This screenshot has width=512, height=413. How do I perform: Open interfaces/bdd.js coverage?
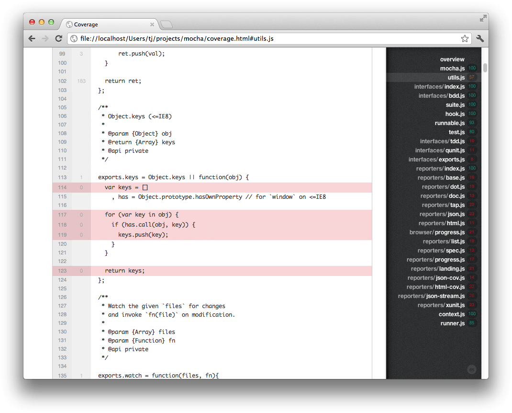tap(442, 96)
